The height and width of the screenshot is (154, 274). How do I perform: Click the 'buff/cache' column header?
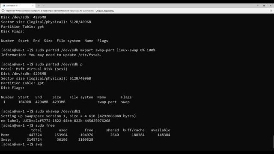click(134, 130)
